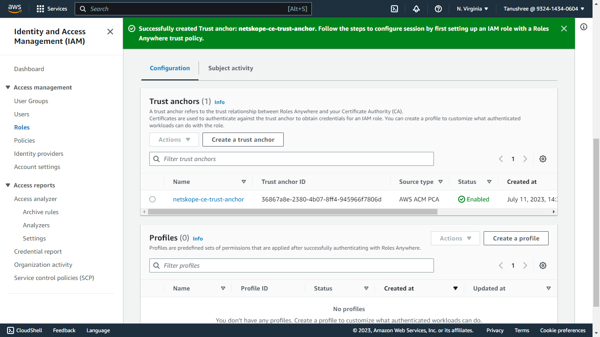Click the Create a trust anchor button

click(x=243, y=140)
